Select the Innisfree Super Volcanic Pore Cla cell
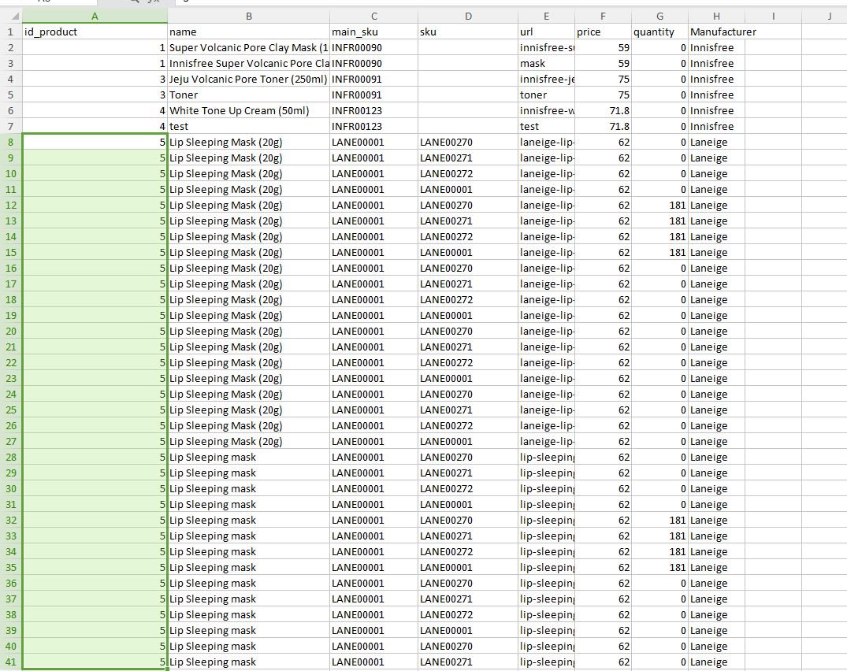847x671 pixels. pos(248,63)
